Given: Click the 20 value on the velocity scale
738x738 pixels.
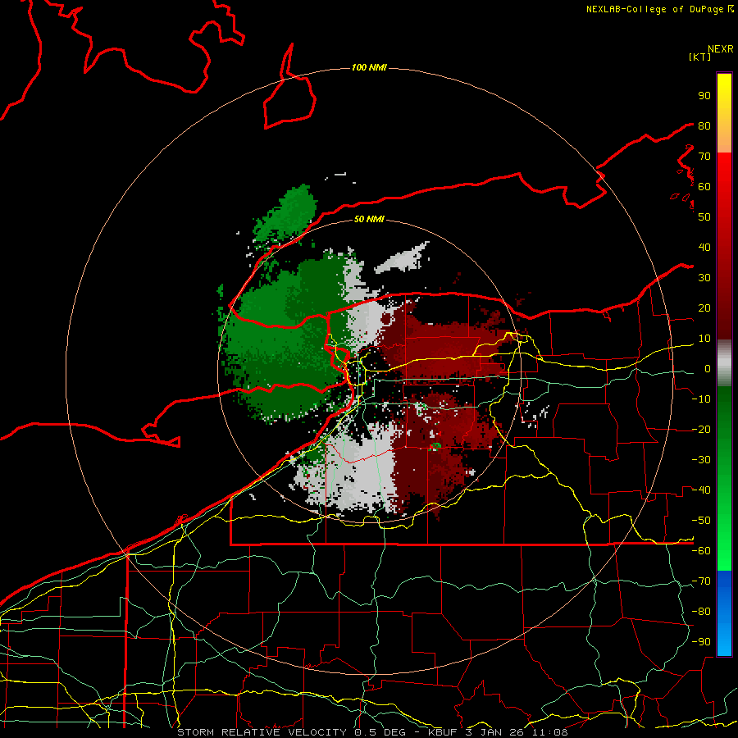Looking at the screenshot, I should 704,307.
